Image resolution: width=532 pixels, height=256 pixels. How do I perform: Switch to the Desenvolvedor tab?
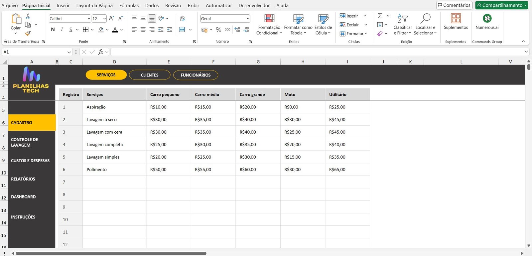(254, 5)
